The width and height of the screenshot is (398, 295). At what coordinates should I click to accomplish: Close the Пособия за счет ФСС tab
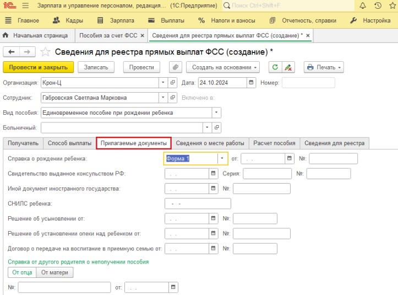[x=143, y=35]
